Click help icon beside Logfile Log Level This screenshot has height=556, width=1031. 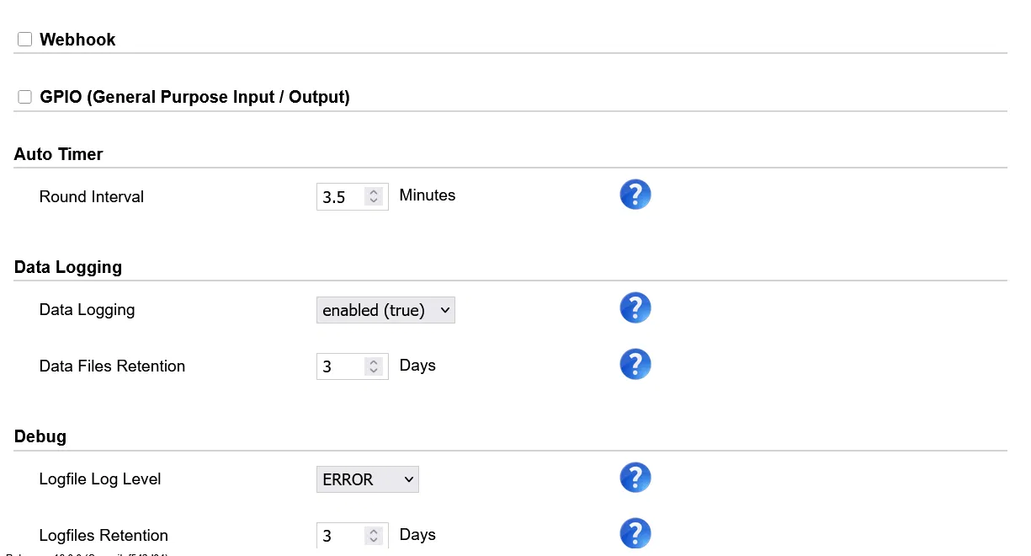(x=635, y=477)
